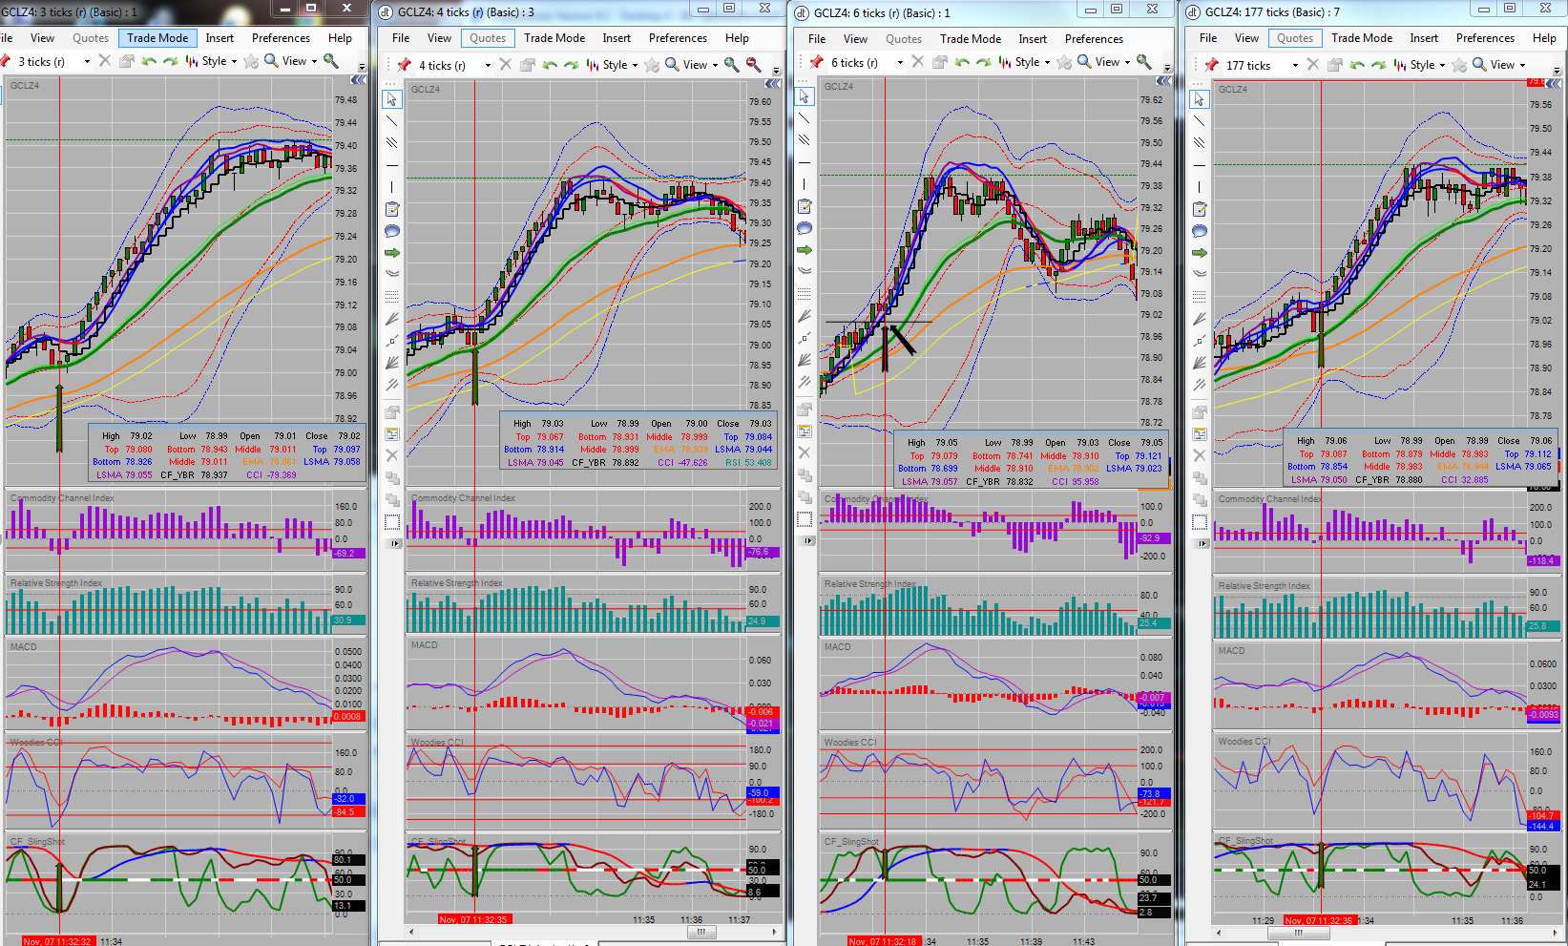Select trend line tool in 4 ticks window
The height and width of the screenshot is (946, 1568).
[391, 121]
